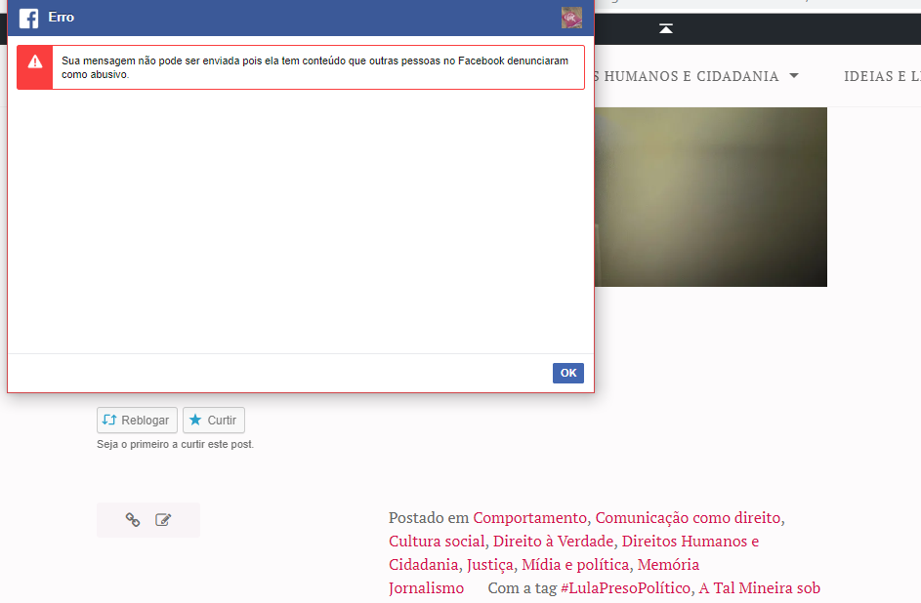Click the profile picture in dialog header
921x603 pixels.
pyautogui.click(x=571, y=18)
